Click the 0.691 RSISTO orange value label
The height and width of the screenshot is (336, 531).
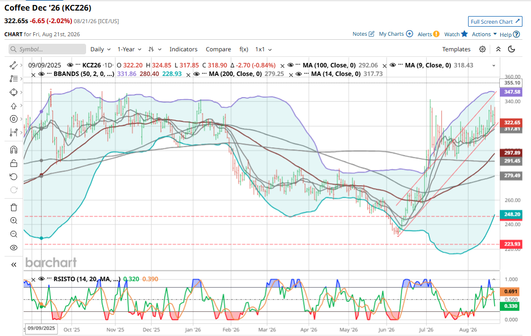pyautogui.click(x=511, y=291)
